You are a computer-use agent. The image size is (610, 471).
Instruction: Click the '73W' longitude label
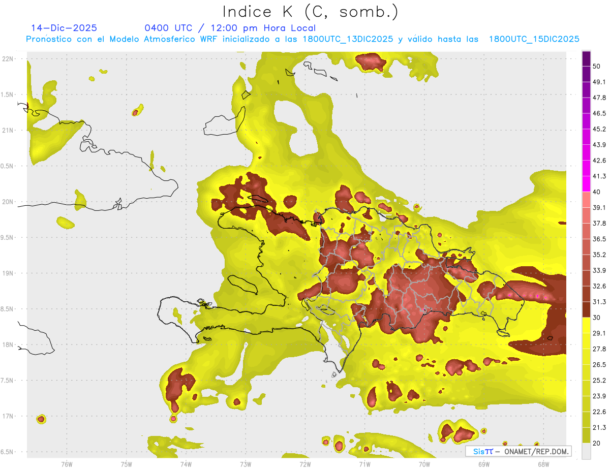pyautogui.click(x=246, y=464)
